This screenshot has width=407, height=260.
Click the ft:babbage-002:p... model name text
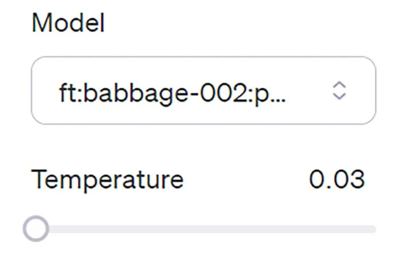point(172,90)
